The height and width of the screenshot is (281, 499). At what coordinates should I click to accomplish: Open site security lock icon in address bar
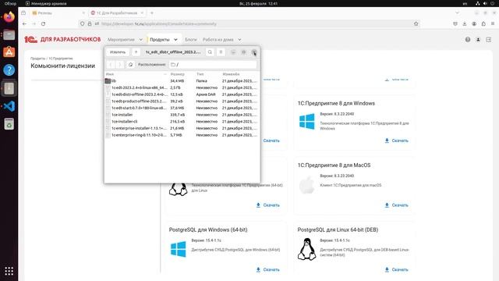tap(90, 24)
